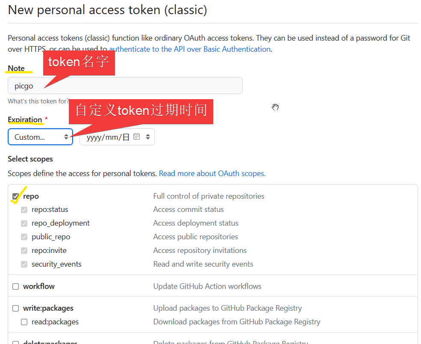Screen dimensions: 421x344
Task: Open 'Read more about OAuth scopes' link
Action: coord(212,173)
